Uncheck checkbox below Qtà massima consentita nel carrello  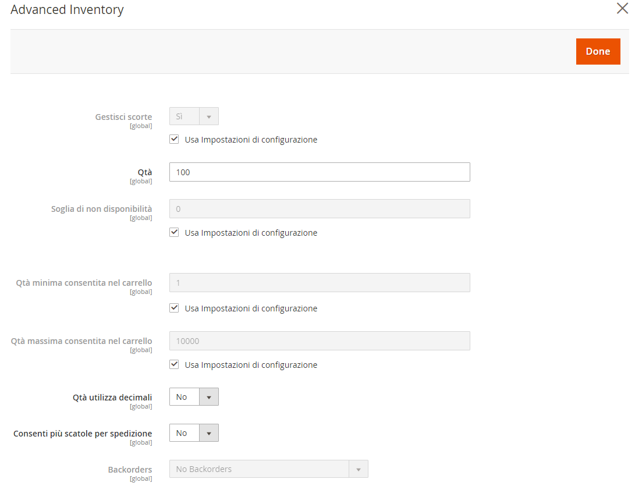(x=173, y=364)
